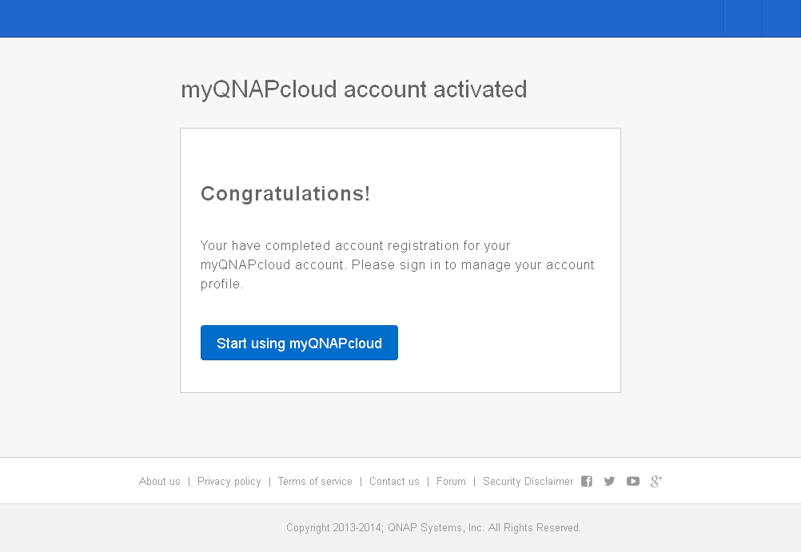Screen dimensions: 801x552
Task: Click the Congratulations! heading text
Action: pyautogui.click(x=285, y=193)
